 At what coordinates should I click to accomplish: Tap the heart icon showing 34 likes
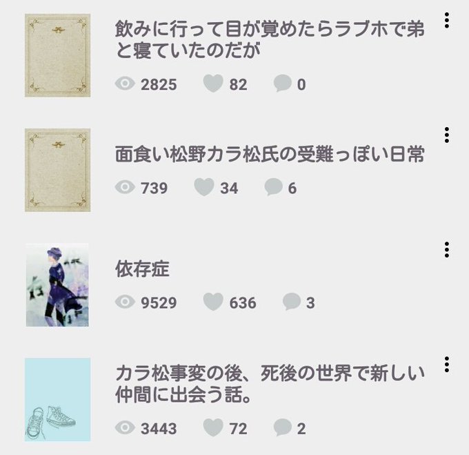click(x=204, y=187)
